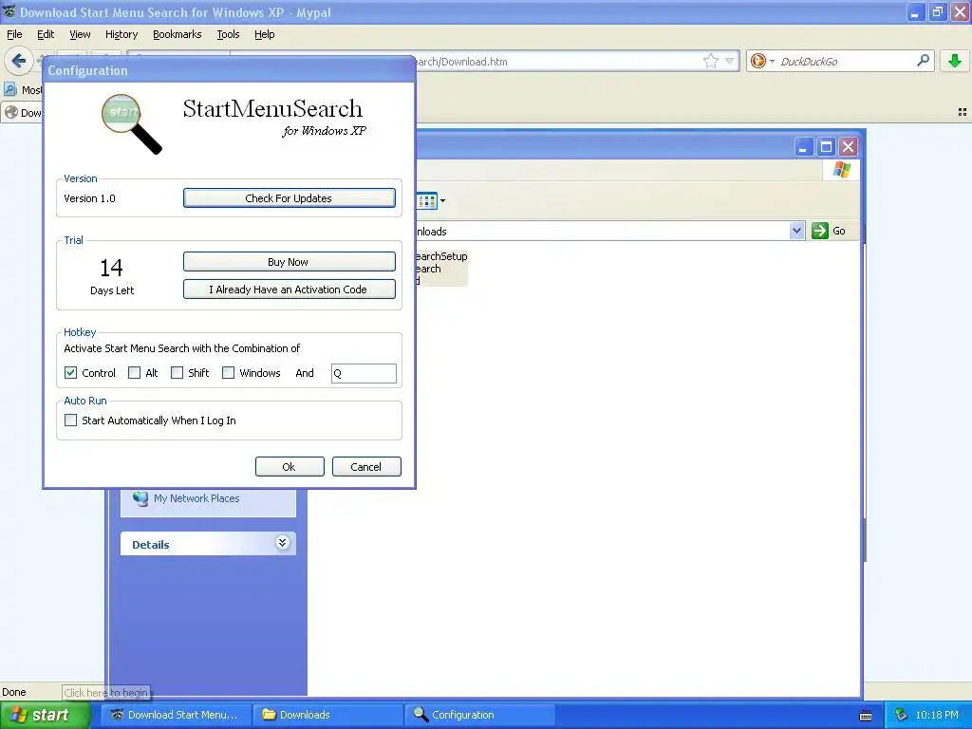Screen dimensions: 972x729
Task: Open the Explorer address bar dropdown
Action: pos(796,231)
